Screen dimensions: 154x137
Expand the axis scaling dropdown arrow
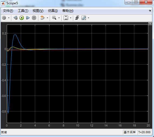(71, 18)
